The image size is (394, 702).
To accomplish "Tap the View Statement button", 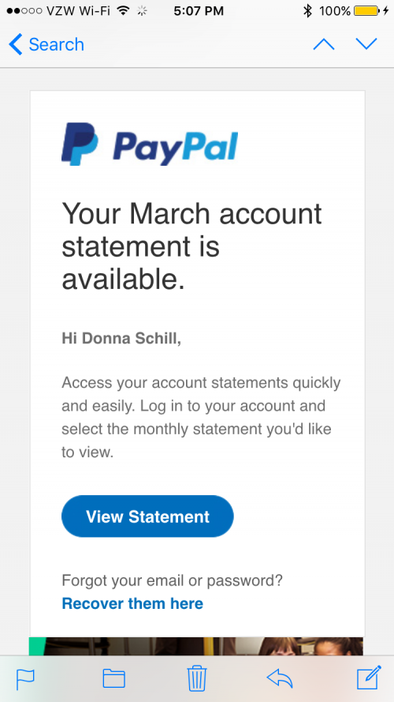I will click(147, 516).
